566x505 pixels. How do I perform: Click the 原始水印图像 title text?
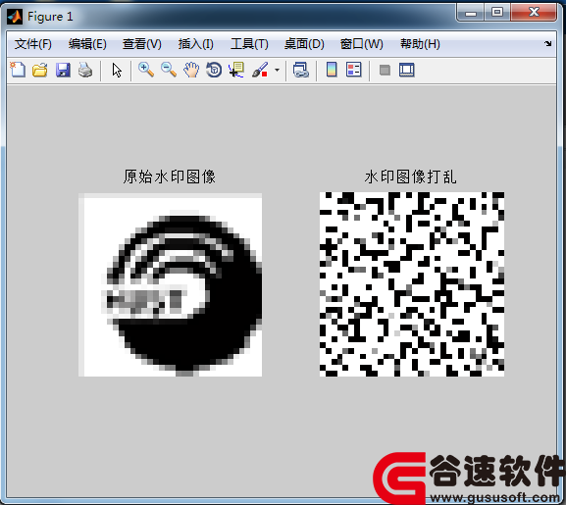(170, 177)
